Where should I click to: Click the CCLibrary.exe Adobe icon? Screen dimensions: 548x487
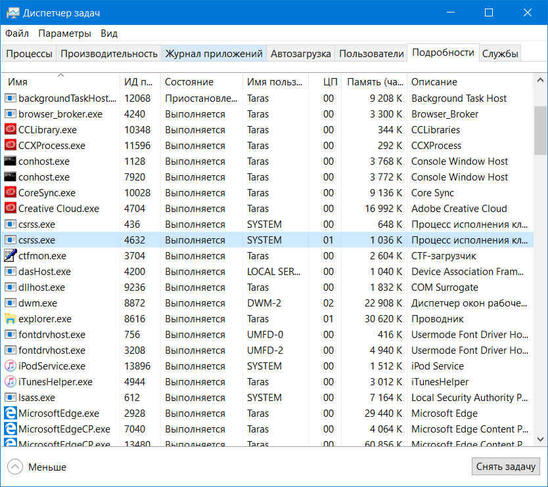pyautogui.click(x=10, y=129)
